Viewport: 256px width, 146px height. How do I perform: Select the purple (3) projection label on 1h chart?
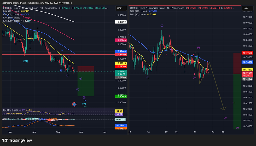click(x=226, y=118)
